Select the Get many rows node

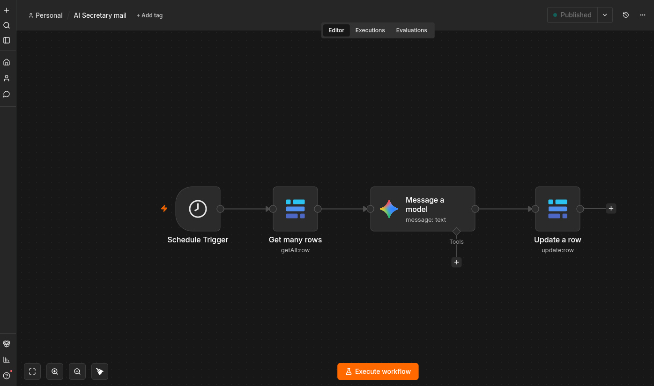[x=295, y=209]
